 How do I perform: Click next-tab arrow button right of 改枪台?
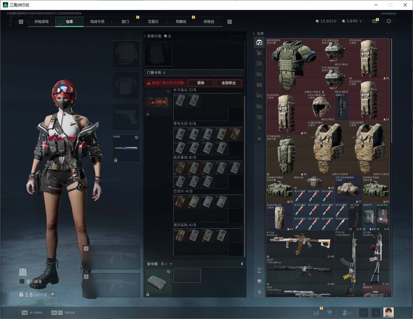[230, 22]
